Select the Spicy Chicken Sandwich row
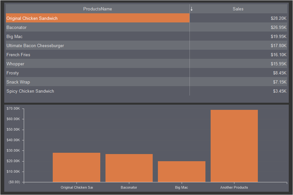The image size is (293, 195). [97, 91]
